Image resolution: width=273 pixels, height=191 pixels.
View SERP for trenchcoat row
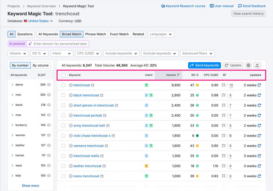pyautogui.click(x=224, y=85)
